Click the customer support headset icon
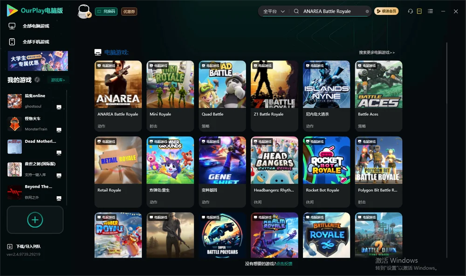466x276 pixels. click(410, 11)
